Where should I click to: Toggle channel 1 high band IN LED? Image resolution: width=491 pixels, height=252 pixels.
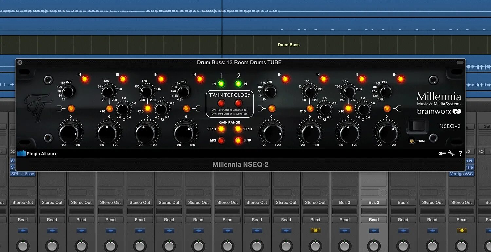coord(200,79)
